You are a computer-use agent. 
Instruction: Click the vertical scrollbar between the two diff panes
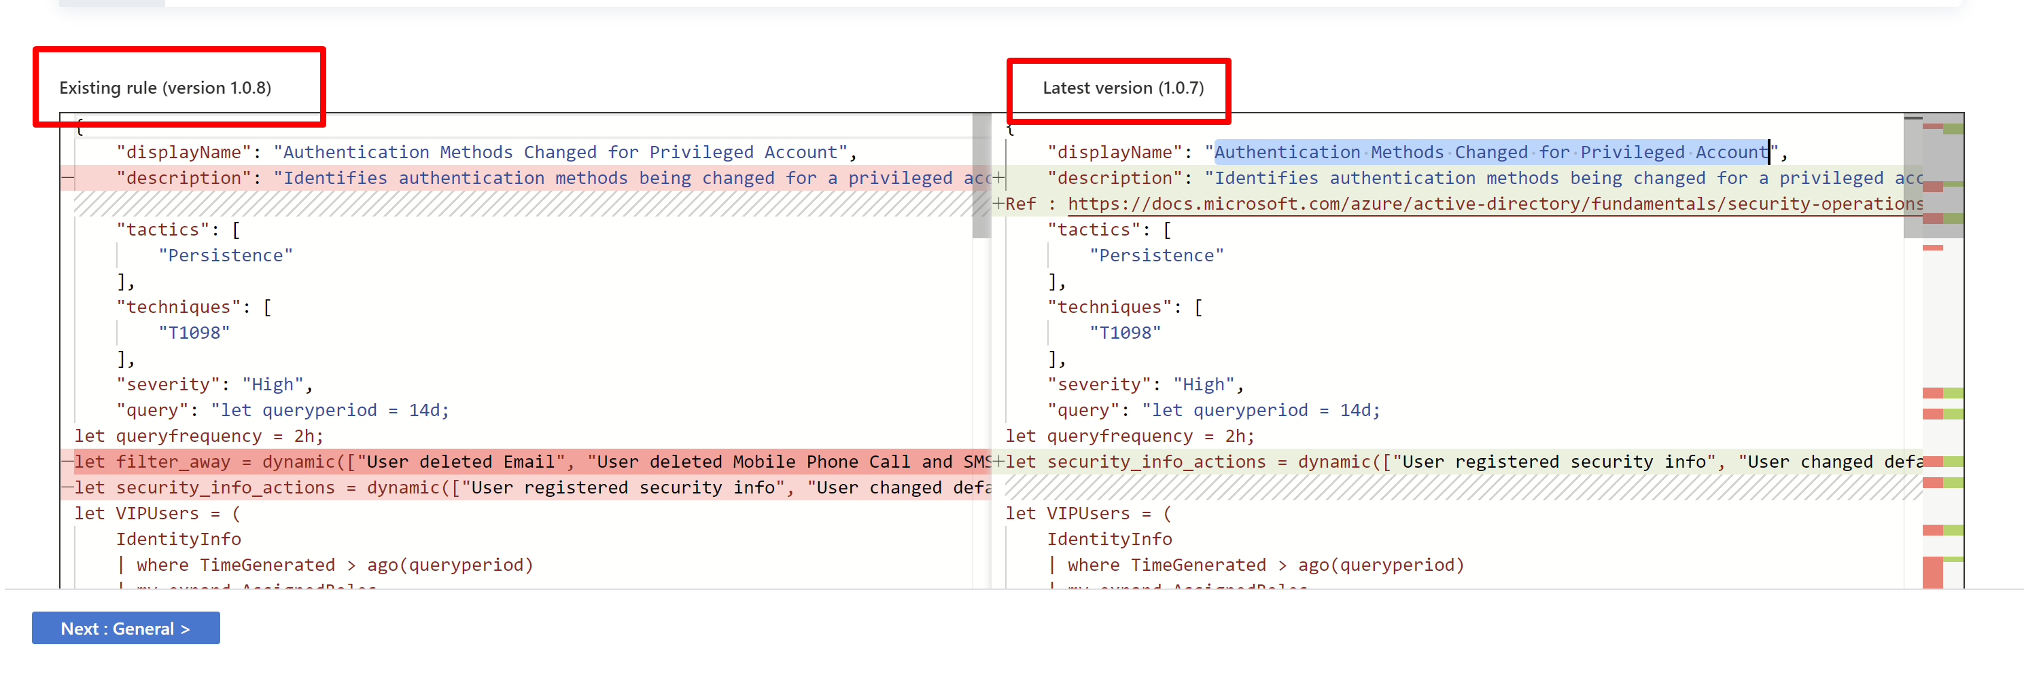[981, 176]
